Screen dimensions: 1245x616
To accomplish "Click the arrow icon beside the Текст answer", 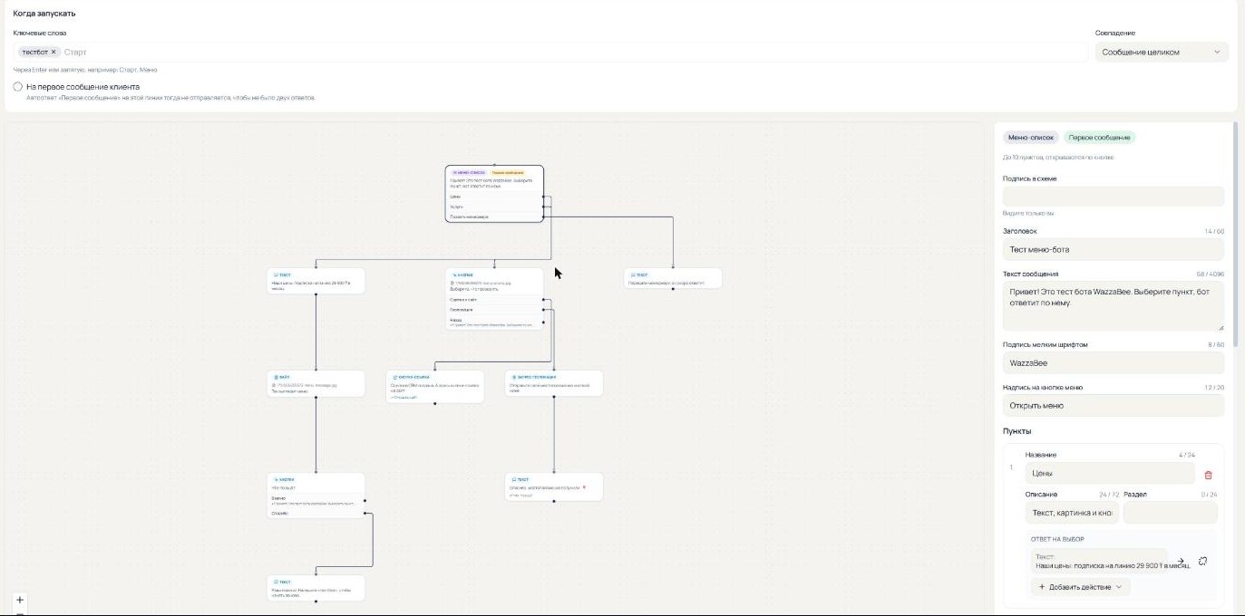I will (x=1181, y=561).
